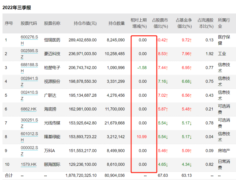
Task: Open stock code link 002410.SZ
Action: click(x=29, y=95)
